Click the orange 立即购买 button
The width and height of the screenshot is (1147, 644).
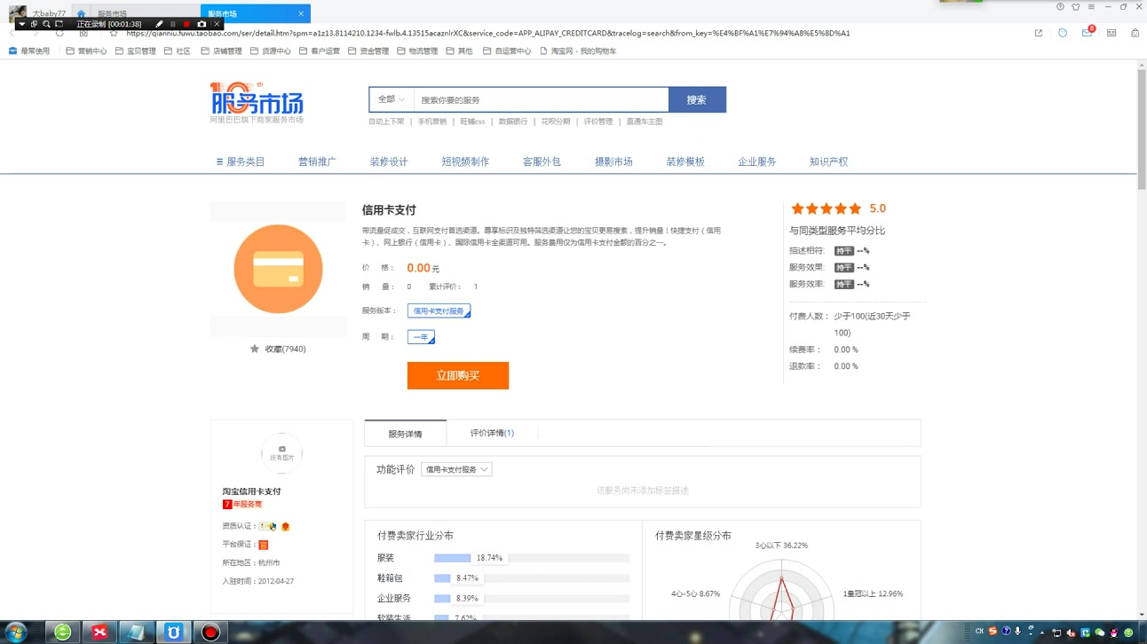(458, 375)
